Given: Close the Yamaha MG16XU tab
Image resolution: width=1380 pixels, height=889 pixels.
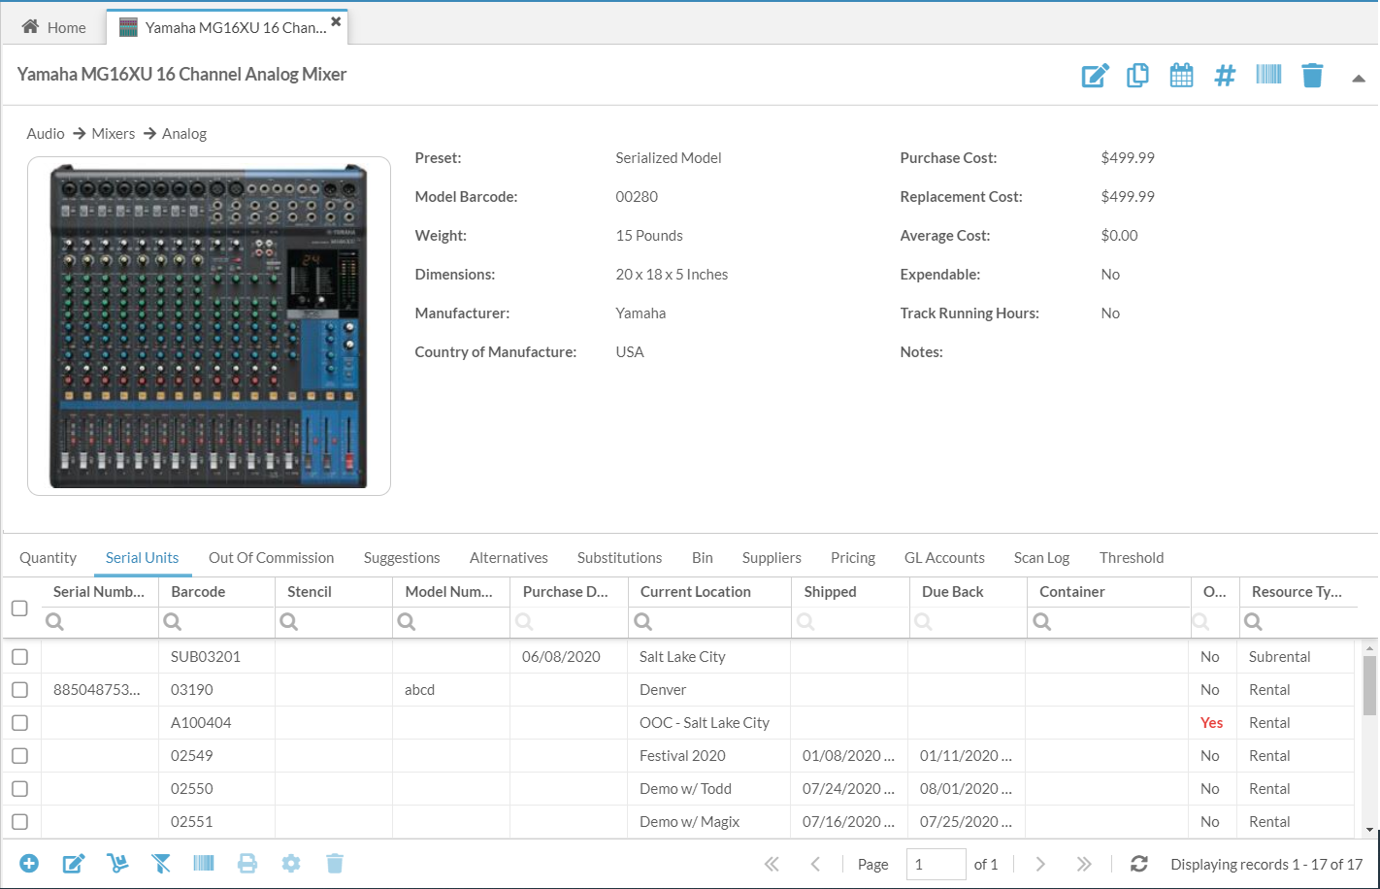Looking at the screenshot, I should (336, 20).
